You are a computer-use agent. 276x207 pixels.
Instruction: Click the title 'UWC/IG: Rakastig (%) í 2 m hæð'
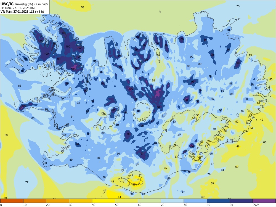click(x=24, y=4)
